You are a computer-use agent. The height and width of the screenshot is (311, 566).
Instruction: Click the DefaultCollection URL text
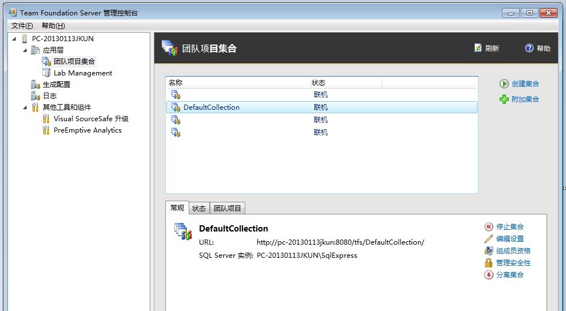click(340, 242)
